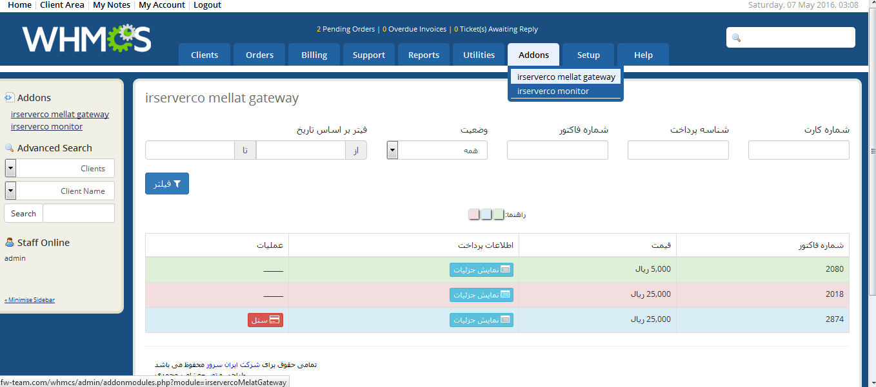Show details (نمایش جزئیات) for invoice 2874
The image size is (876, 387).
(481, 320)
